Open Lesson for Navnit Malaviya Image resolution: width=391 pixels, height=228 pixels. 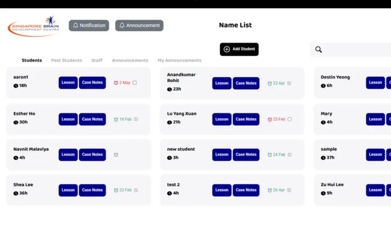click(x=68, y=155)
